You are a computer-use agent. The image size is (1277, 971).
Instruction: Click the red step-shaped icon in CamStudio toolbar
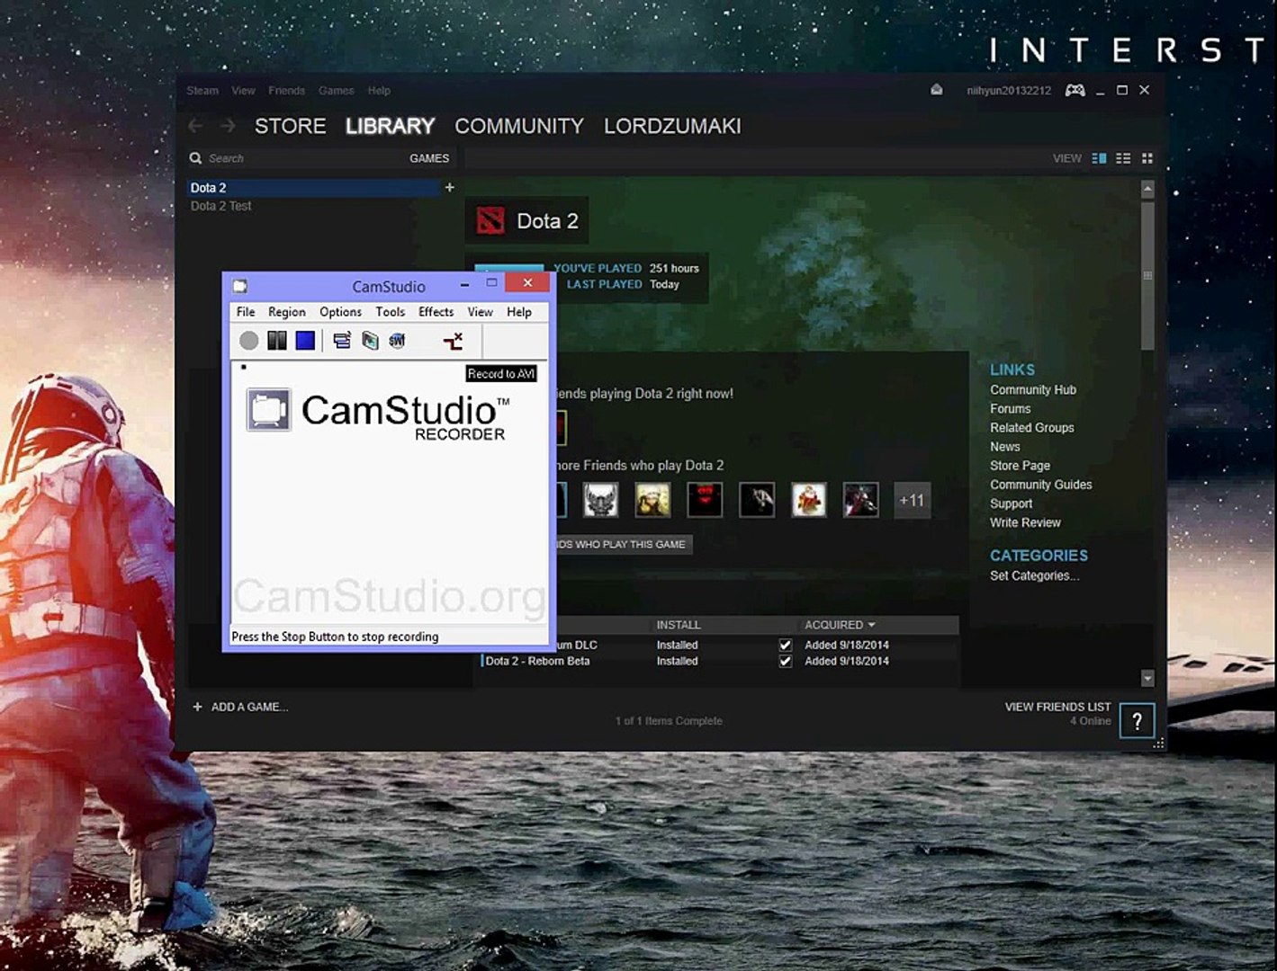[453, 340]
